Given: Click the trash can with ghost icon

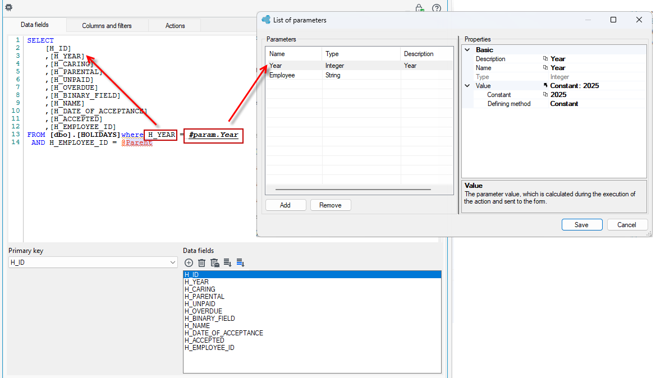Looking at the screenshot, I should pyautogui.click(x=214, y=262).
